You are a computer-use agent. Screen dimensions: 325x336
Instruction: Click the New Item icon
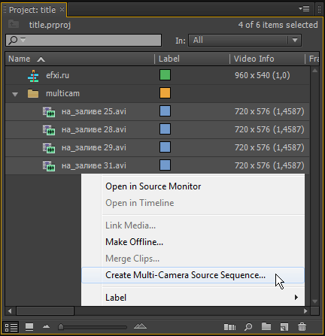point(284,327)
